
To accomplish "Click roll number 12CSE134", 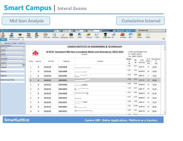I will click(x=47, y=94).
